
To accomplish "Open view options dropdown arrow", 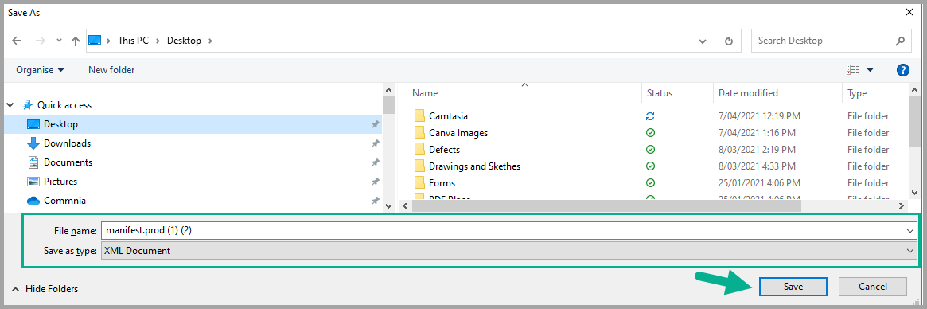I will 871,70.
